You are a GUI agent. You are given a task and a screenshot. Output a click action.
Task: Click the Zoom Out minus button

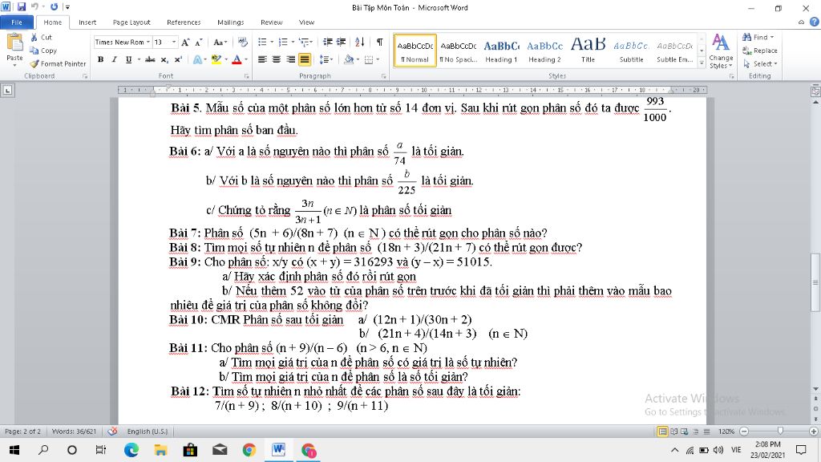(744, 431)
